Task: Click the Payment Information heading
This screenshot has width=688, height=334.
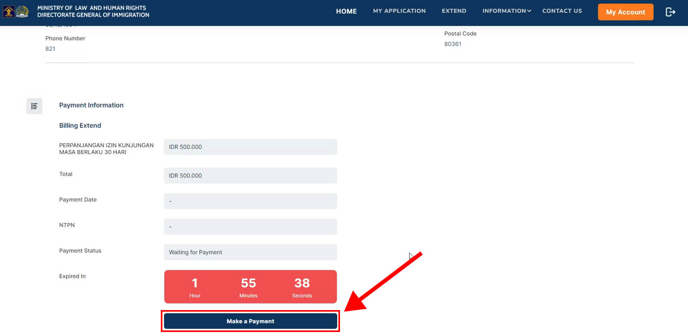Action: coord(91,105)
